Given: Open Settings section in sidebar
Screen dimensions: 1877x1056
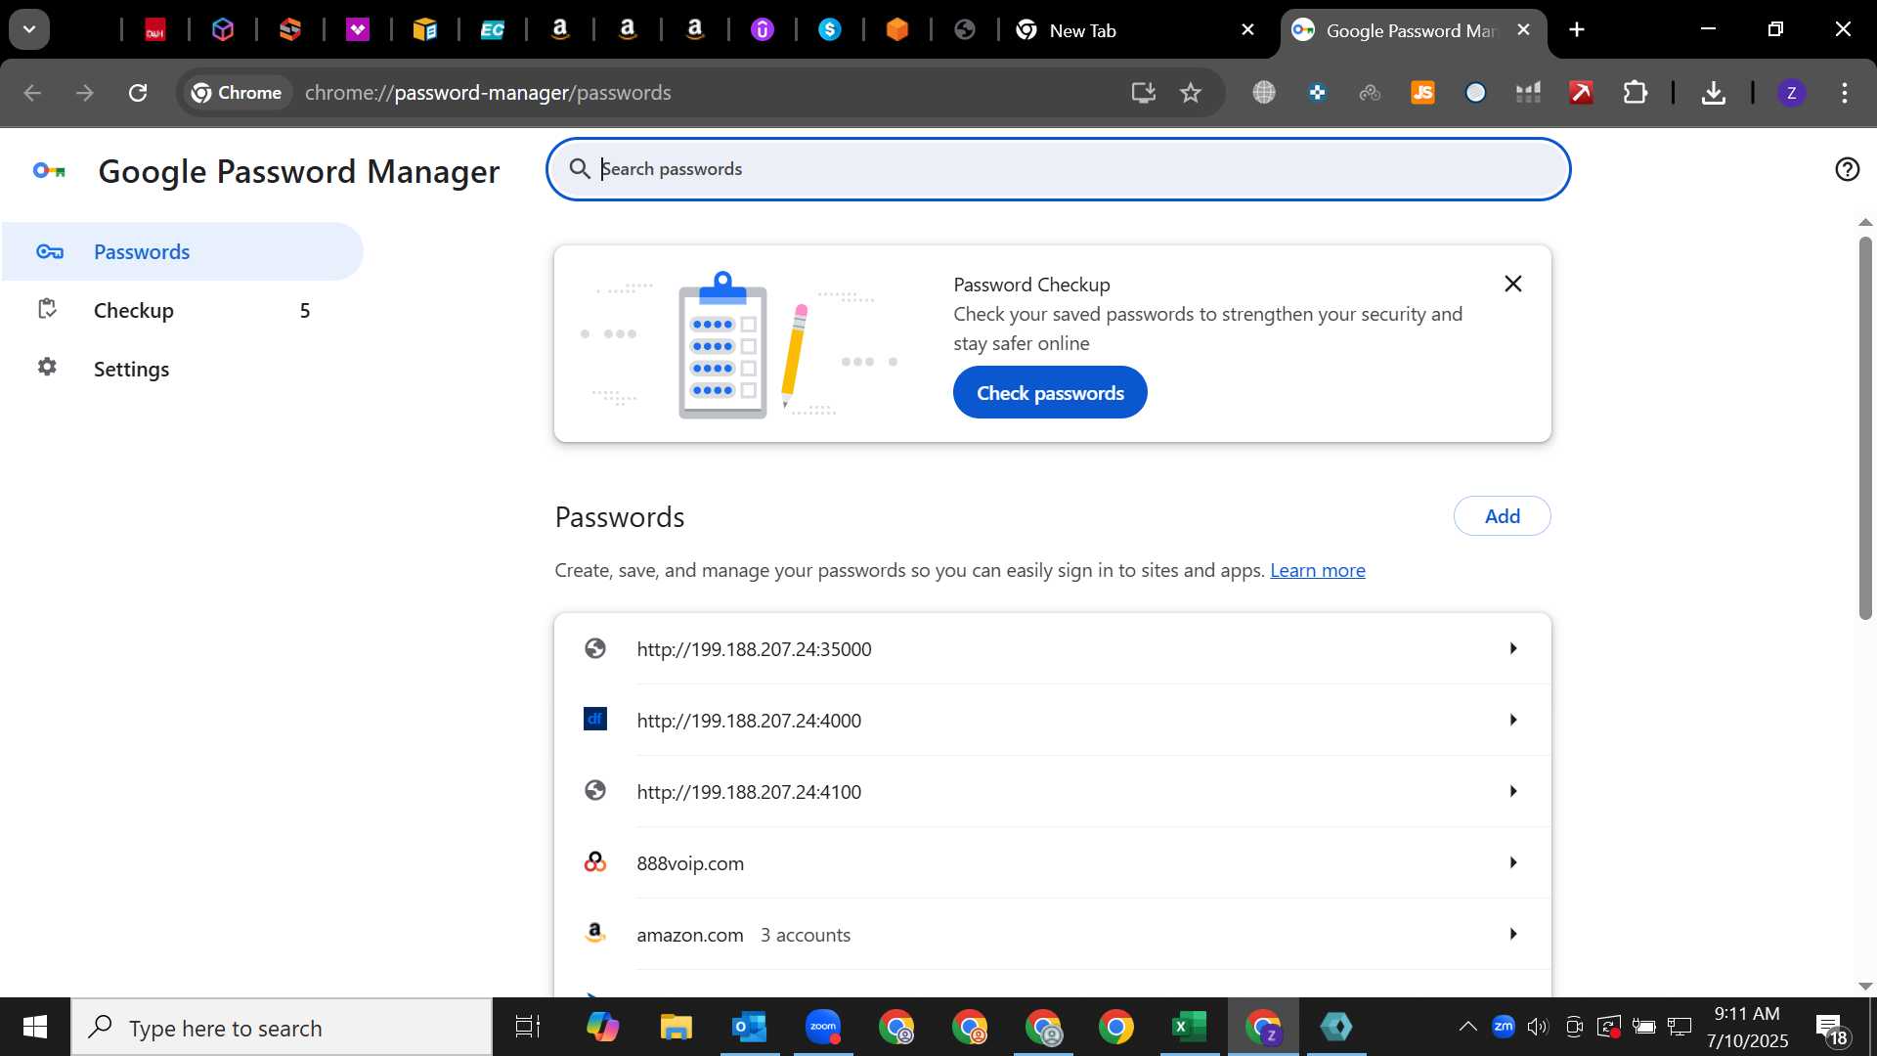Looking at the screenshot, I should (182, 369).
